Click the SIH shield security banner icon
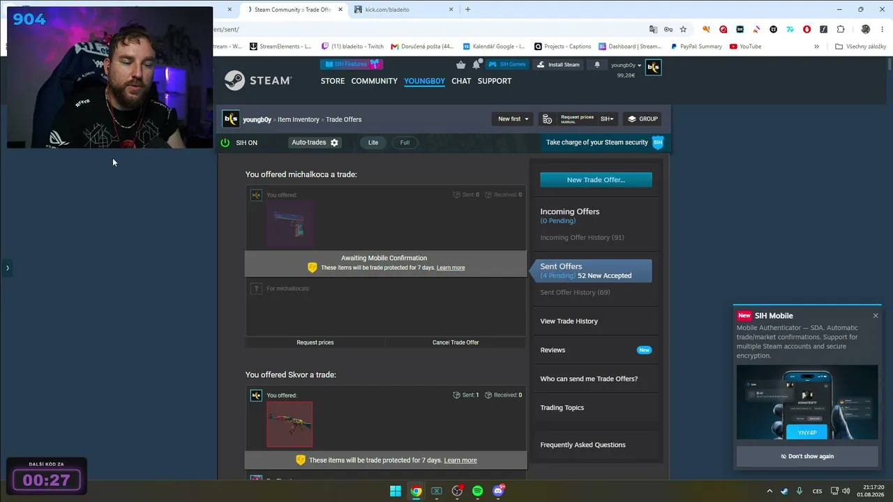 [x=657, y=142]
